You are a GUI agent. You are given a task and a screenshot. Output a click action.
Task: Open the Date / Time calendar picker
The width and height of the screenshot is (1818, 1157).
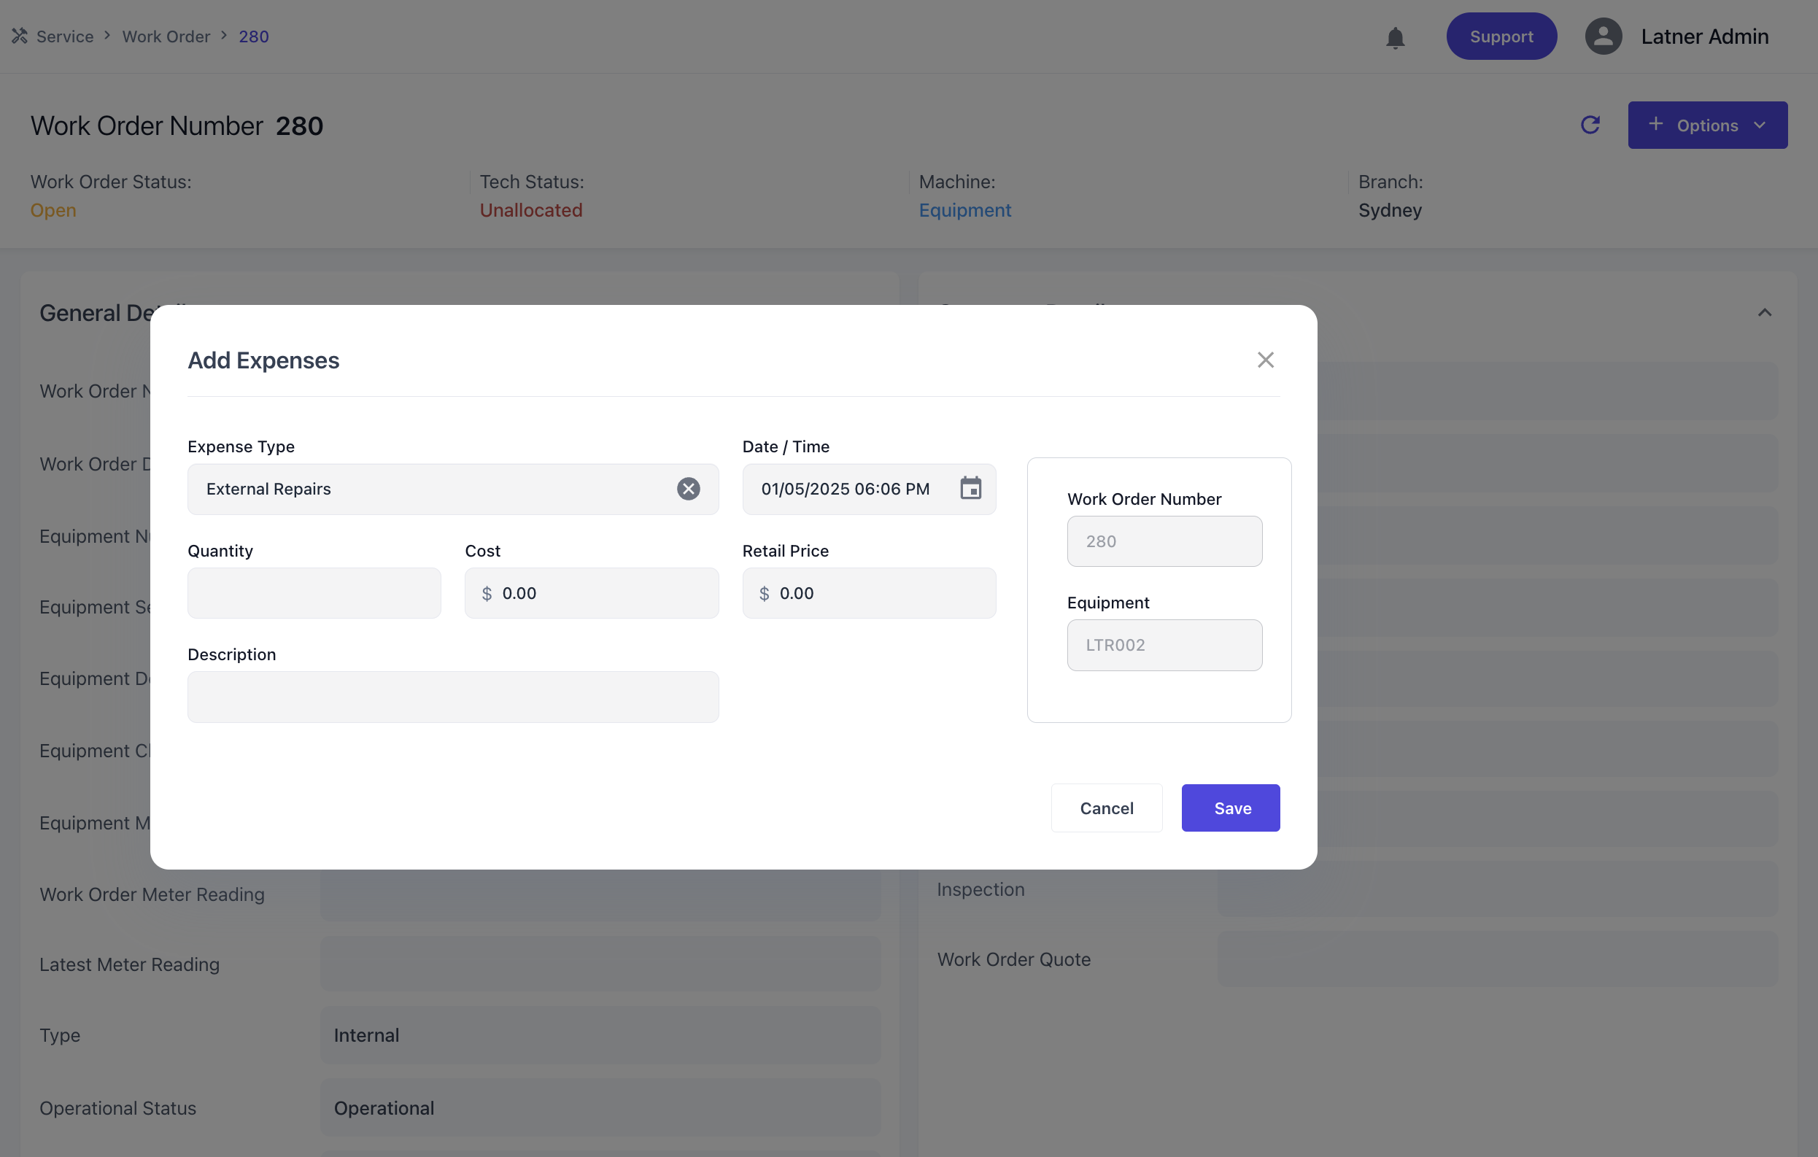pyautogui.click(x=970, y=488)
